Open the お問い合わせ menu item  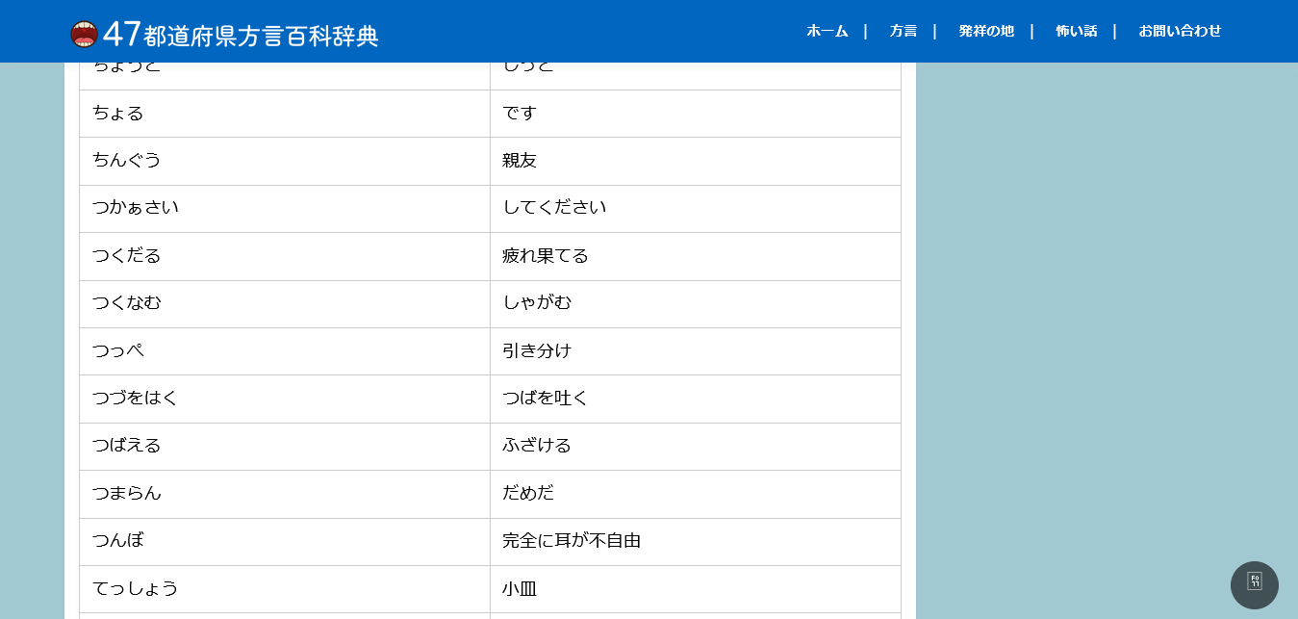[1181, 31]
